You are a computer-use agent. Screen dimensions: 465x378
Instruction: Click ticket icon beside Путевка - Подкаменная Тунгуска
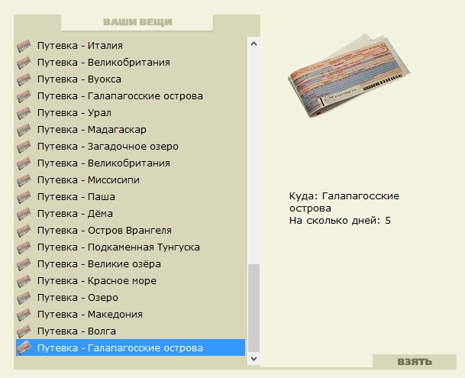24,247
